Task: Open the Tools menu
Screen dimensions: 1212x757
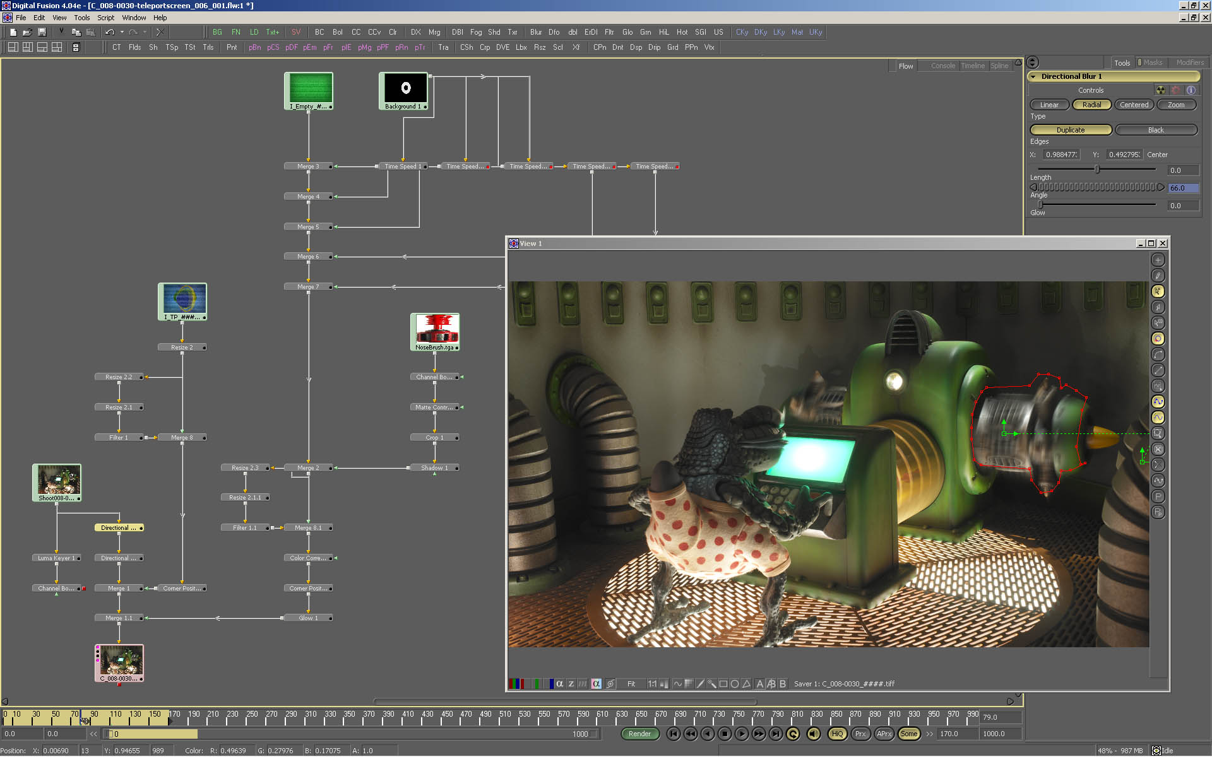Action: pos(82,18)
